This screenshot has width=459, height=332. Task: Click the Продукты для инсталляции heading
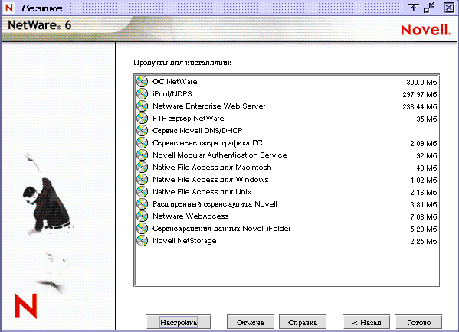182,63
